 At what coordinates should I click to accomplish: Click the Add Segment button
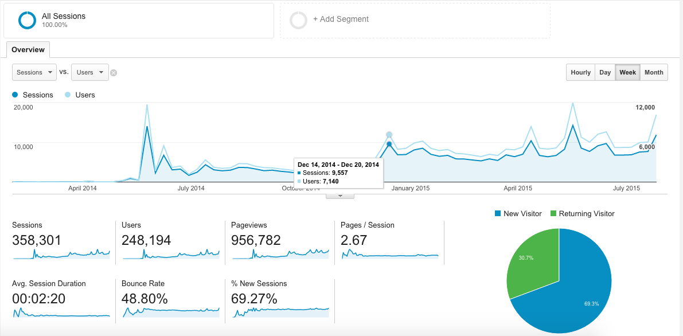[x=341, y=19]
